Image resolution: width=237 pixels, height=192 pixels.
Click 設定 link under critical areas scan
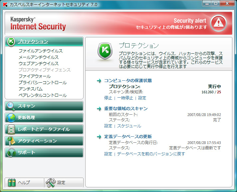point(108,126)
